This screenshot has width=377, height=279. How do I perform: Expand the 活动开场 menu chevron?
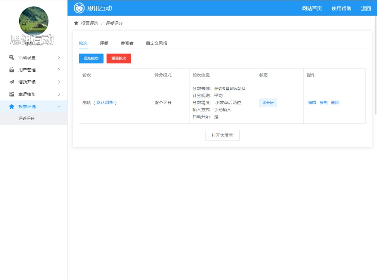click(x=59, y=82)
